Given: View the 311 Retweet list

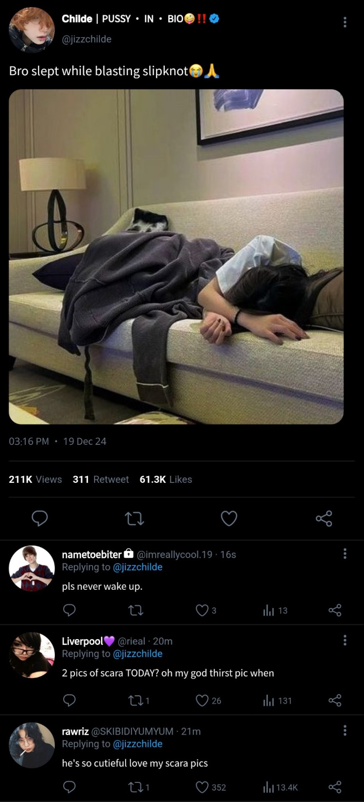Looking at the screenshot, I should click(101, 479).
